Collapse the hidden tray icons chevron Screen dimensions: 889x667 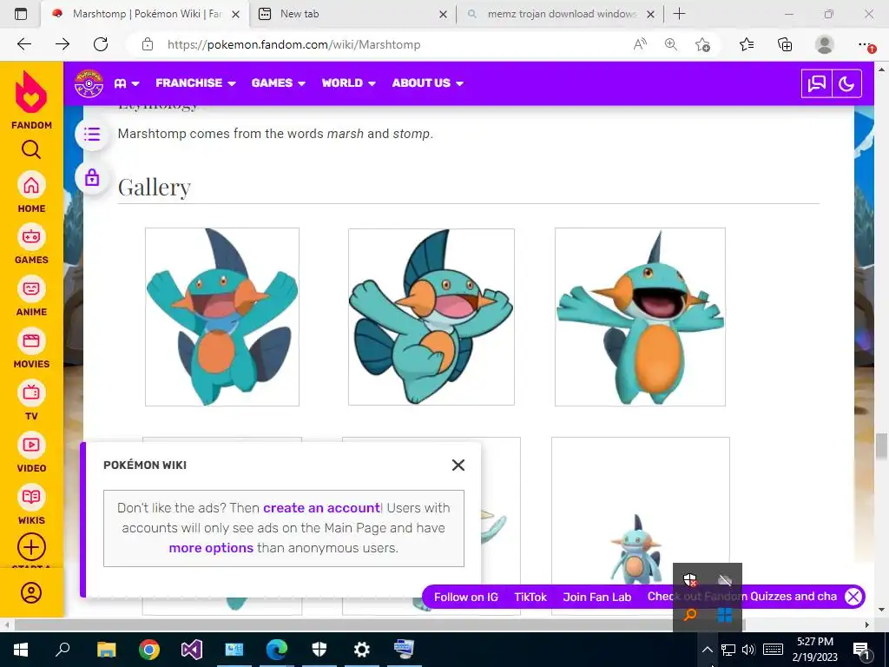point(707,650)
